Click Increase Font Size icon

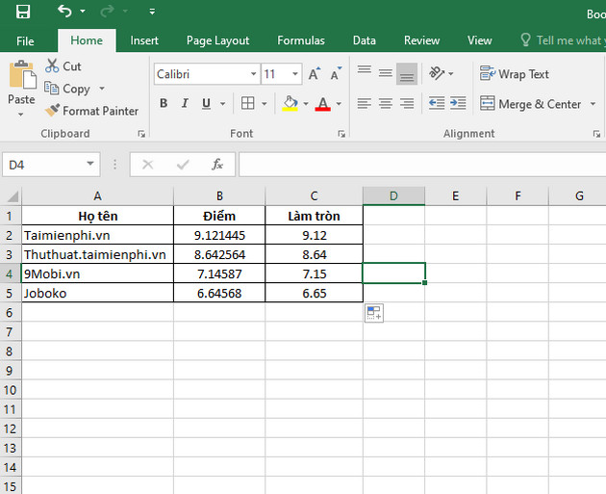314,73
